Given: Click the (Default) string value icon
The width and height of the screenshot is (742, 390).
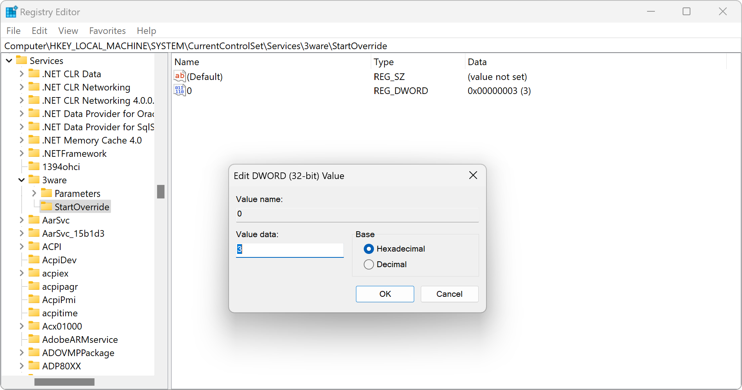Looking at the screenshot, I should 179,76.
